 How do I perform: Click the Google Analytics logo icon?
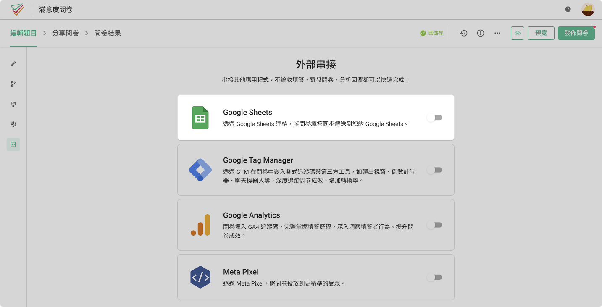point(200,225)
